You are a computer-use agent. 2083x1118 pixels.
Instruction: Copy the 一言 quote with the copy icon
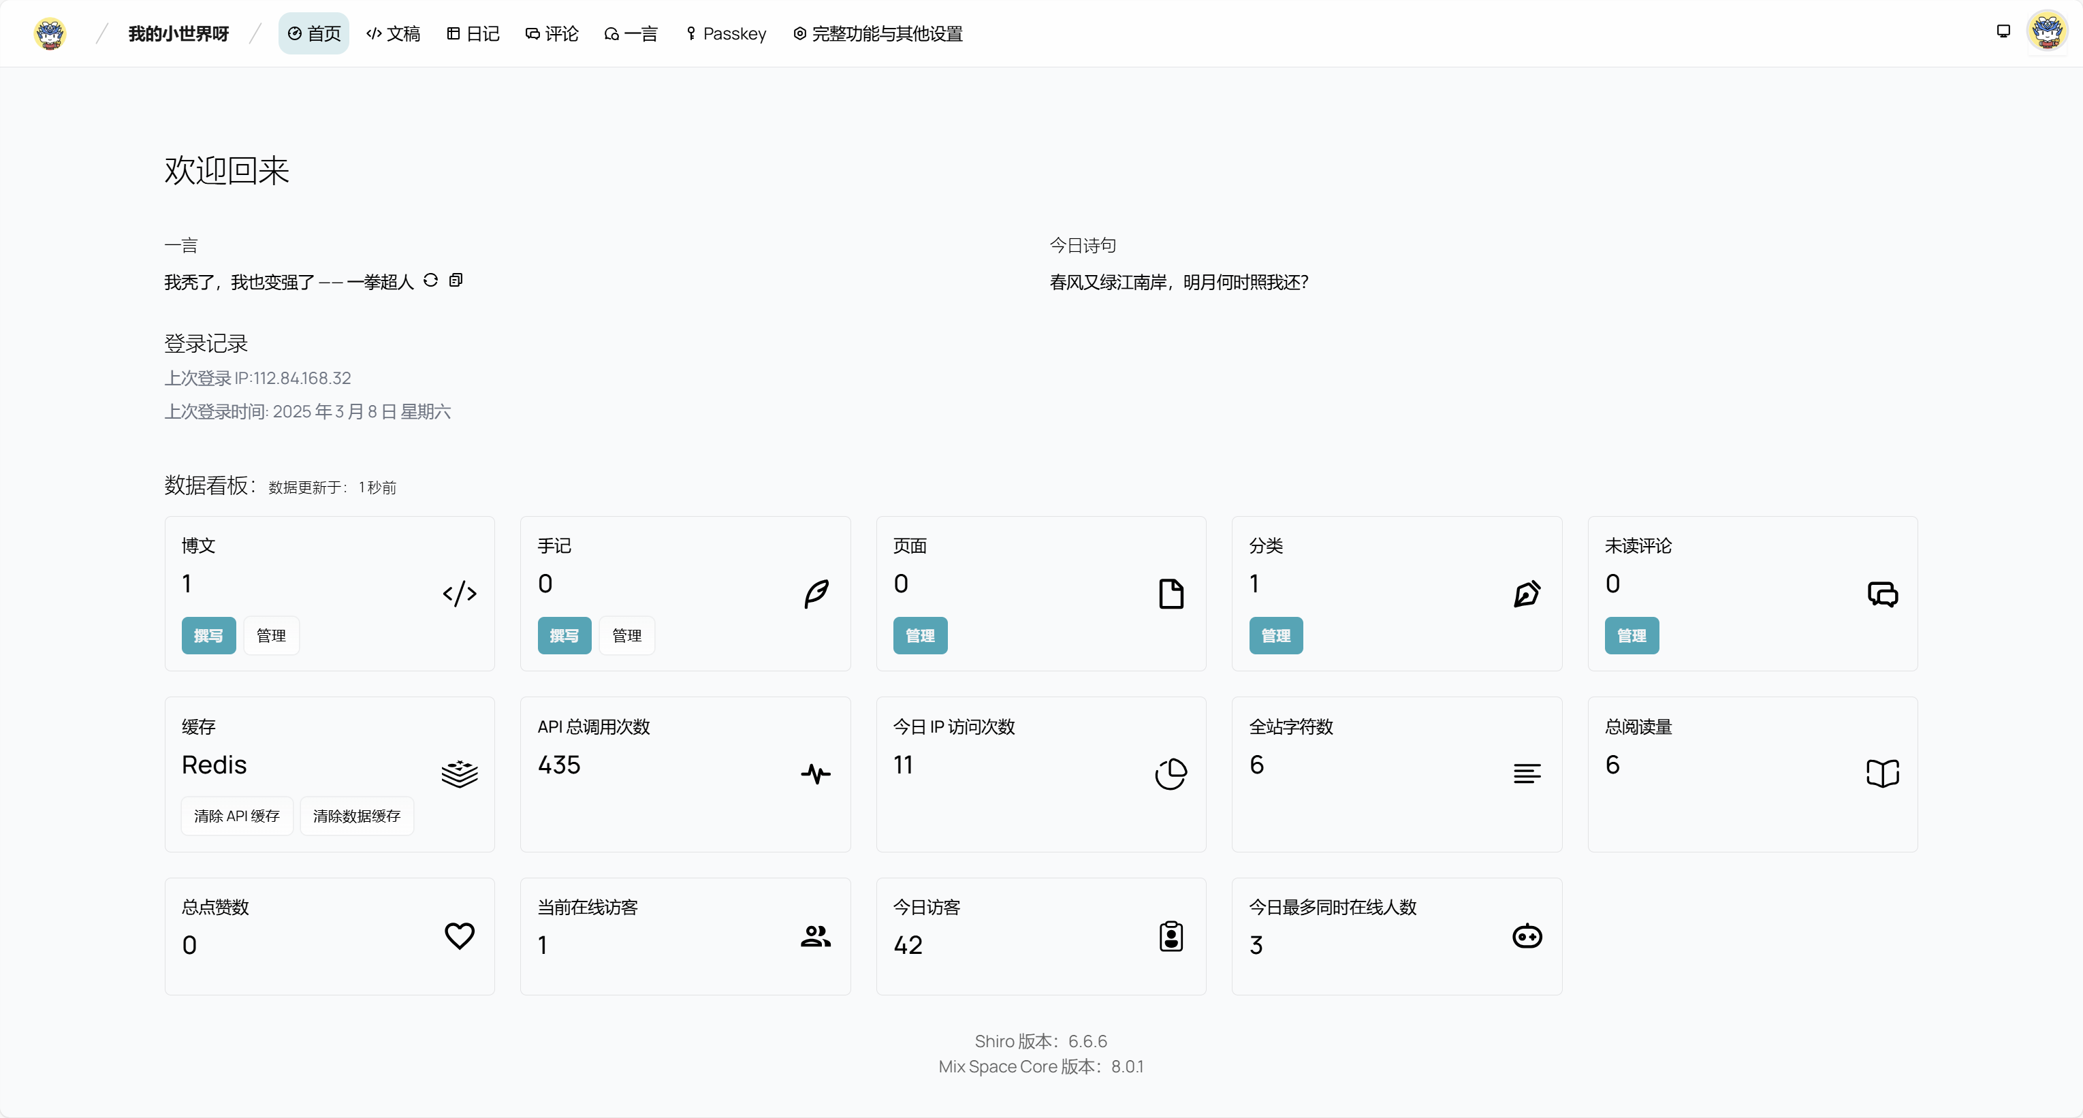pyautogui.click(x=456, y=280)
